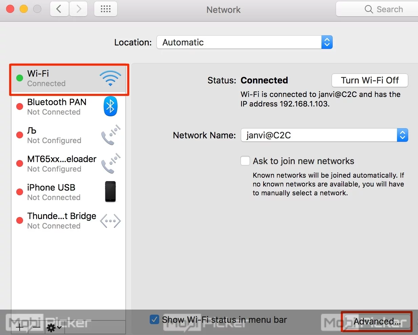Select MT65xx...eloader service
This screenshot has height=335, width=418.
point(68,164)
